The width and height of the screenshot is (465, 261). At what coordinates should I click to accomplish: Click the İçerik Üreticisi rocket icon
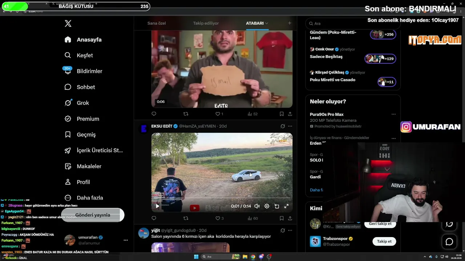pos(68,150)
